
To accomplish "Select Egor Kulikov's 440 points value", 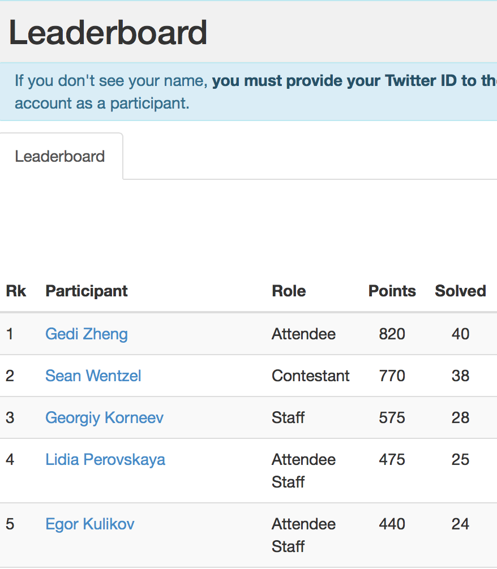I will click(392, 524).
